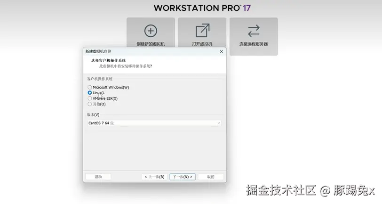Image resolution: width=382 pixels, height=204 pixels.
Task: Click the 创建新的虚拟机 plus icon tile
Action: click(151, 33)
